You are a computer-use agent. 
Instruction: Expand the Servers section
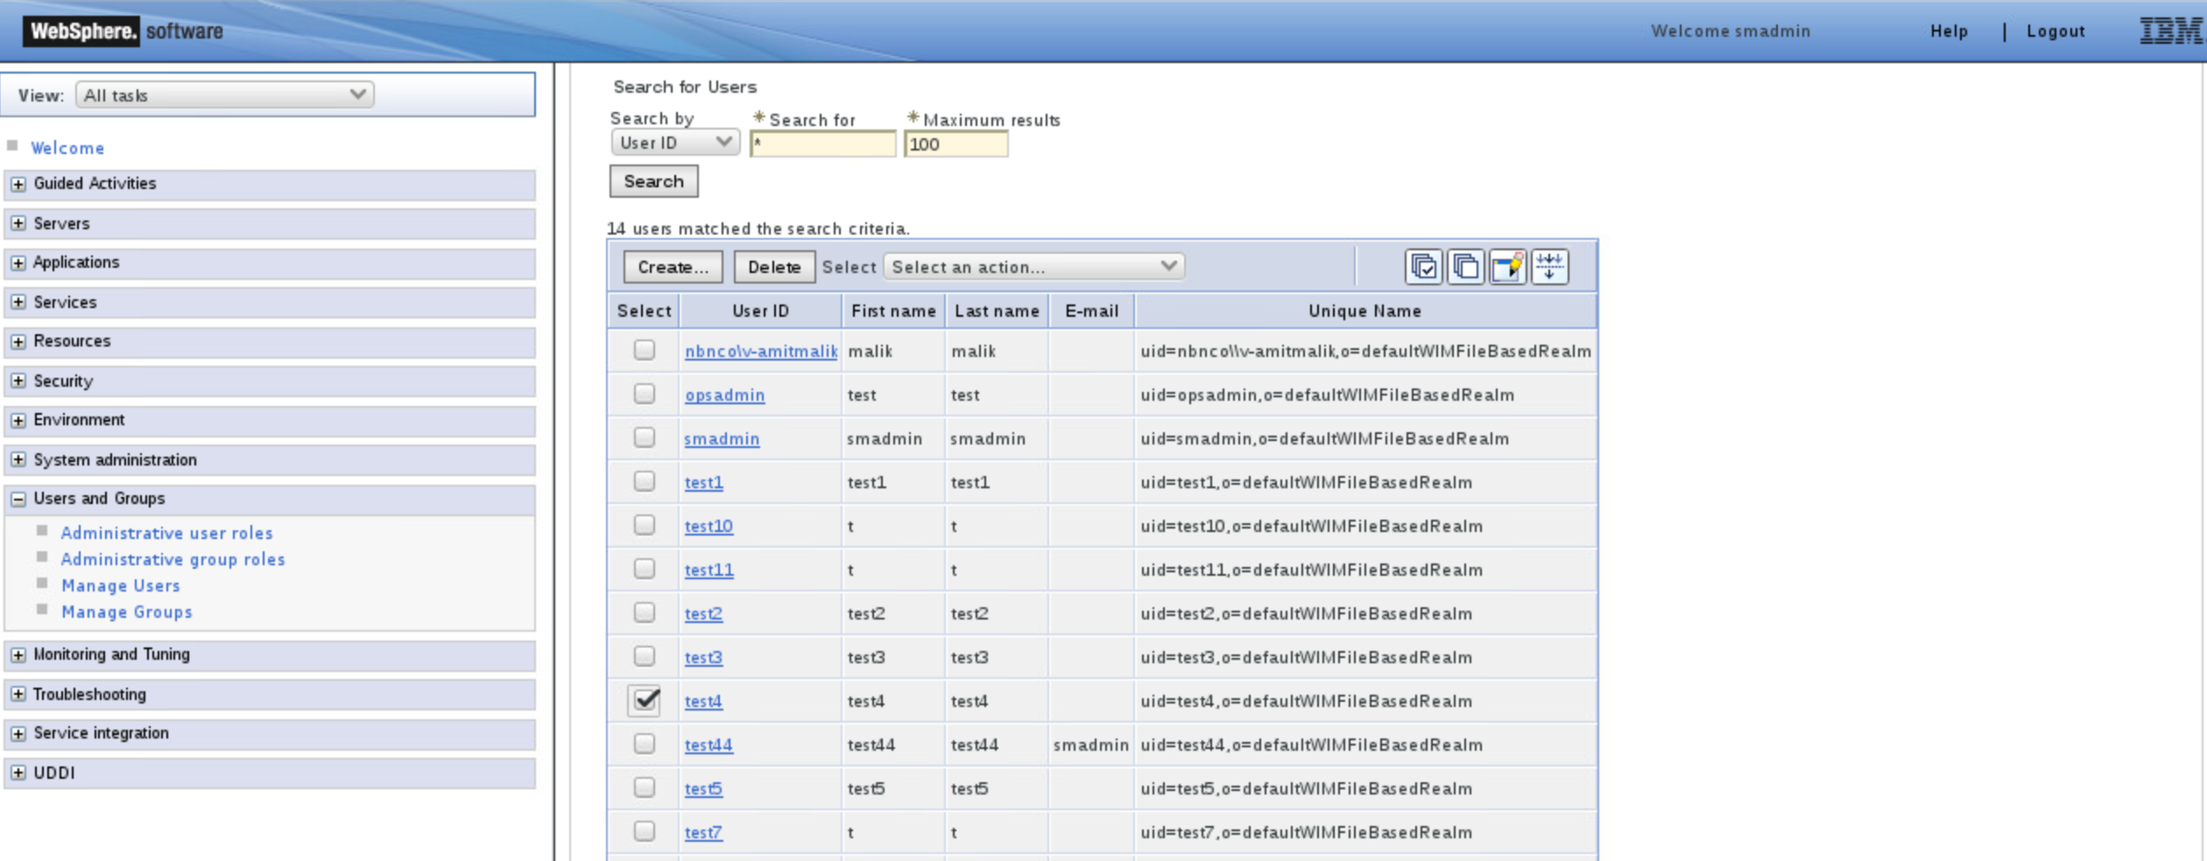[x=18, y=223]
